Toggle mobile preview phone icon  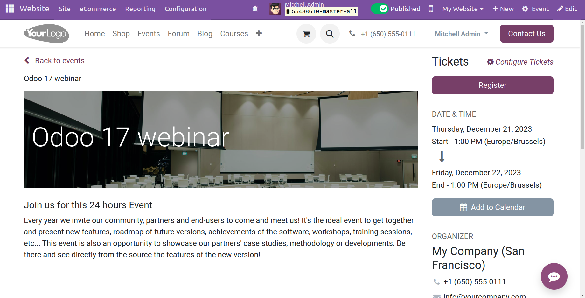(x=431, y=9)
